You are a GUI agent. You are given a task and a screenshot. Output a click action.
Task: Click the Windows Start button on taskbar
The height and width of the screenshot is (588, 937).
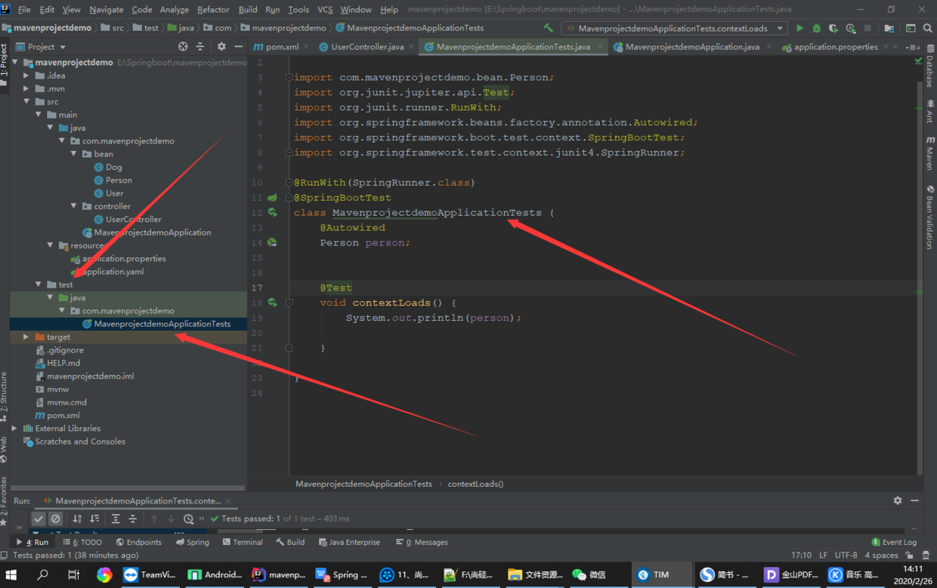(11, 574)
